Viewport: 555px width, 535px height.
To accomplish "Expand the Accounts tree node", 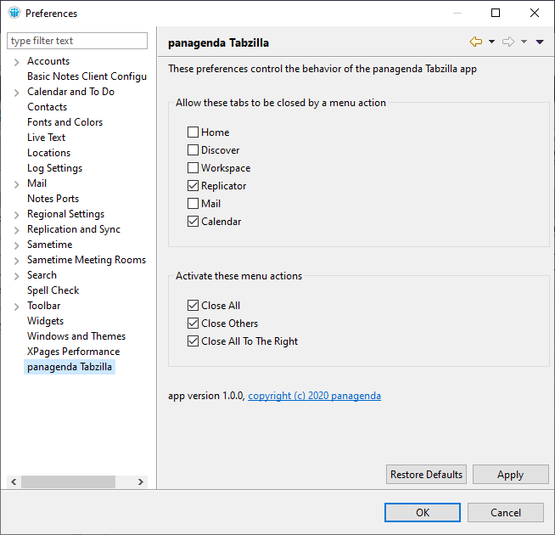I will pyautogui.click(x=17, y=62).
